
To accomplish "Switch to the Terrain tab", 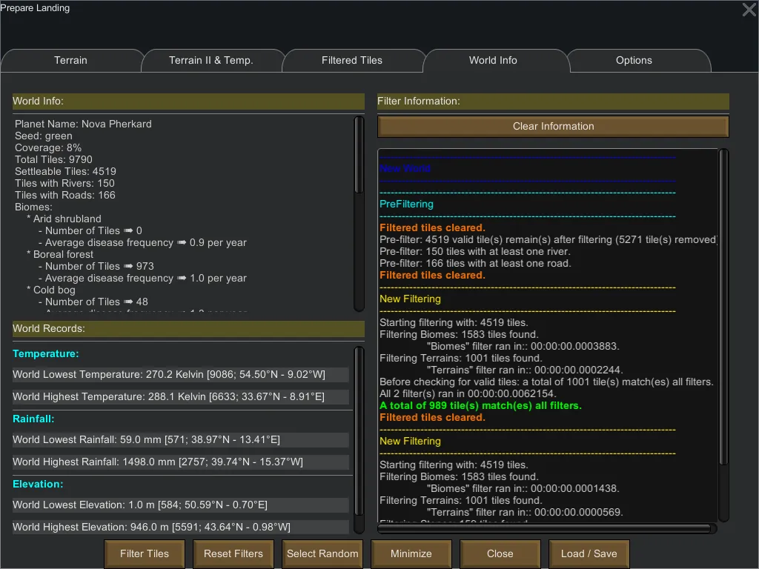I will click(70, 61).
